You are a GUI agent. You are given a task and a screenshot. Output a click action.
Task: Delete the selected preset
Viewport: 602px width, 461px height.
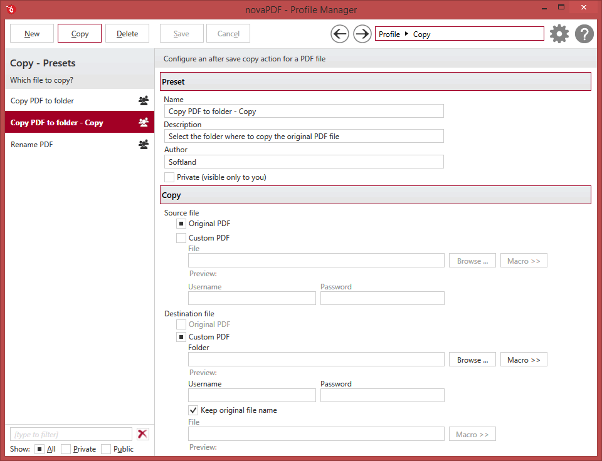tap(127, 33)
